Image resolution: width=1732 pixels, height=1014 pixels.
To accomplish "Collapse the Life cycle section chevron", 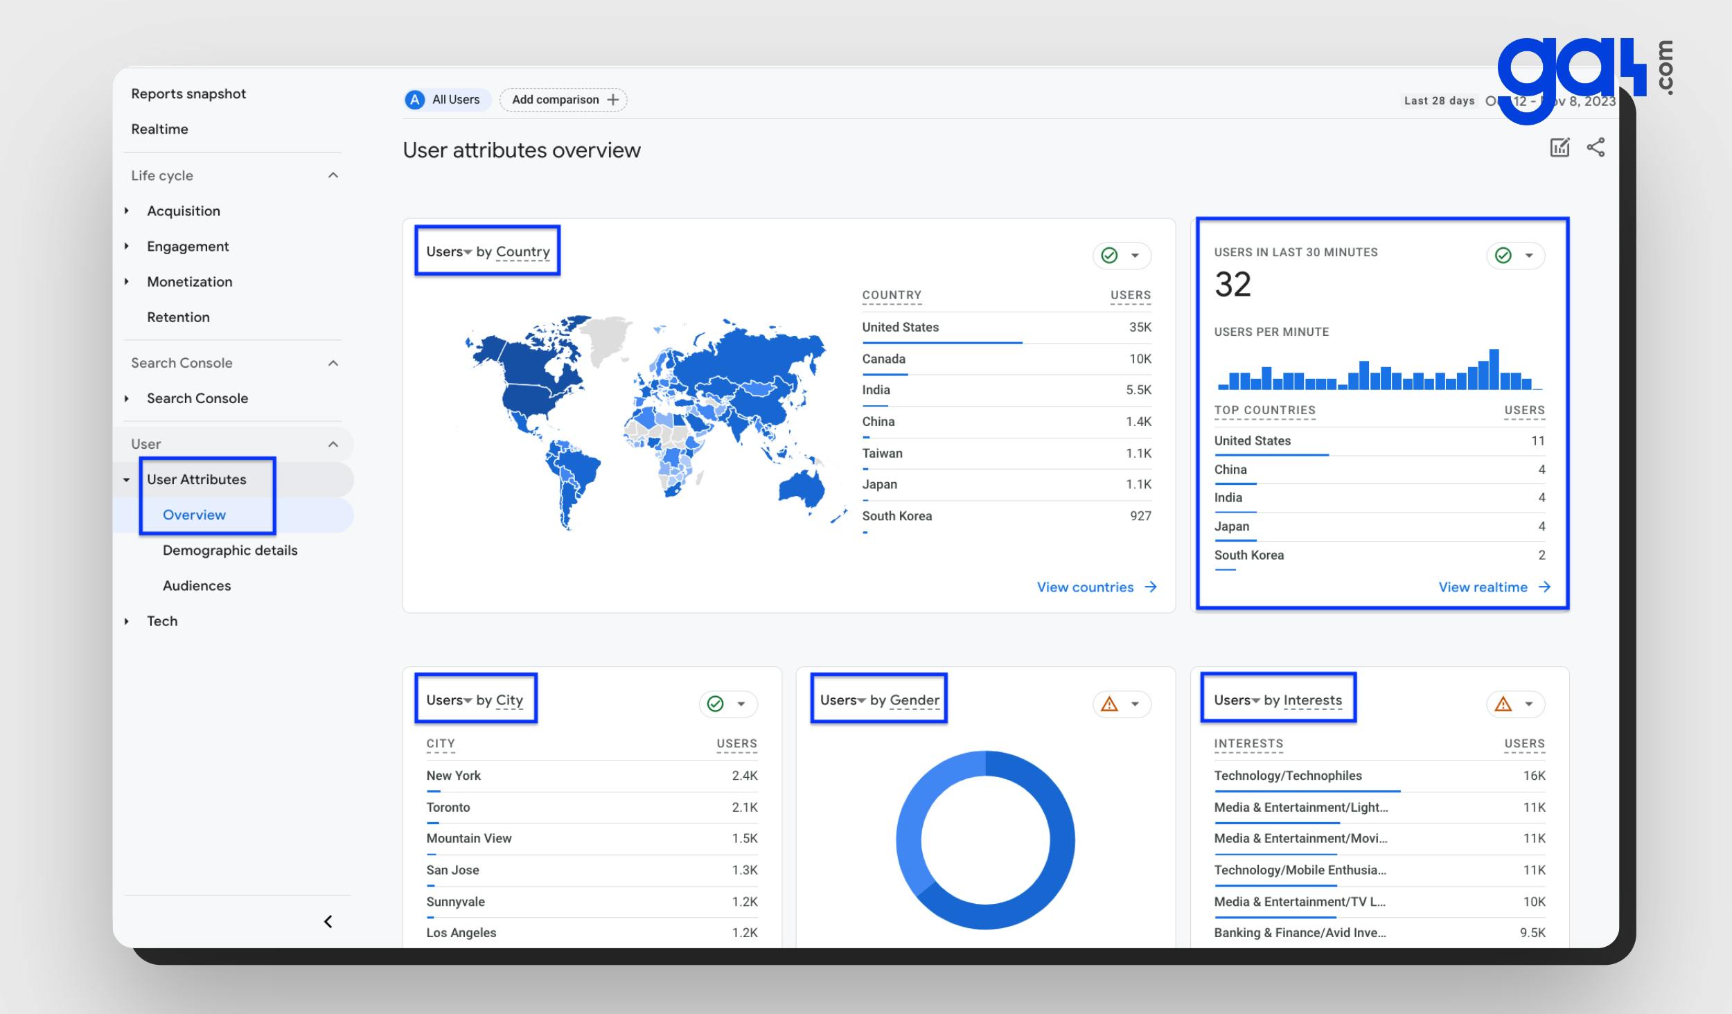I will (333, 175).
